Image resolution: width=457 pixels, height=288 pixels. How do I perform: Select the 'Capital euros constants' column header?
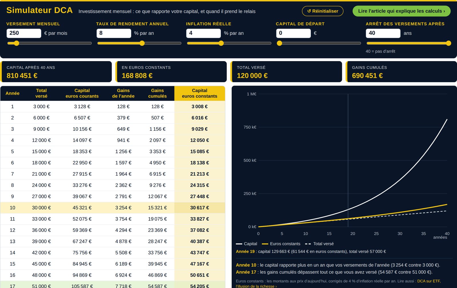click(x=200, y=93)
